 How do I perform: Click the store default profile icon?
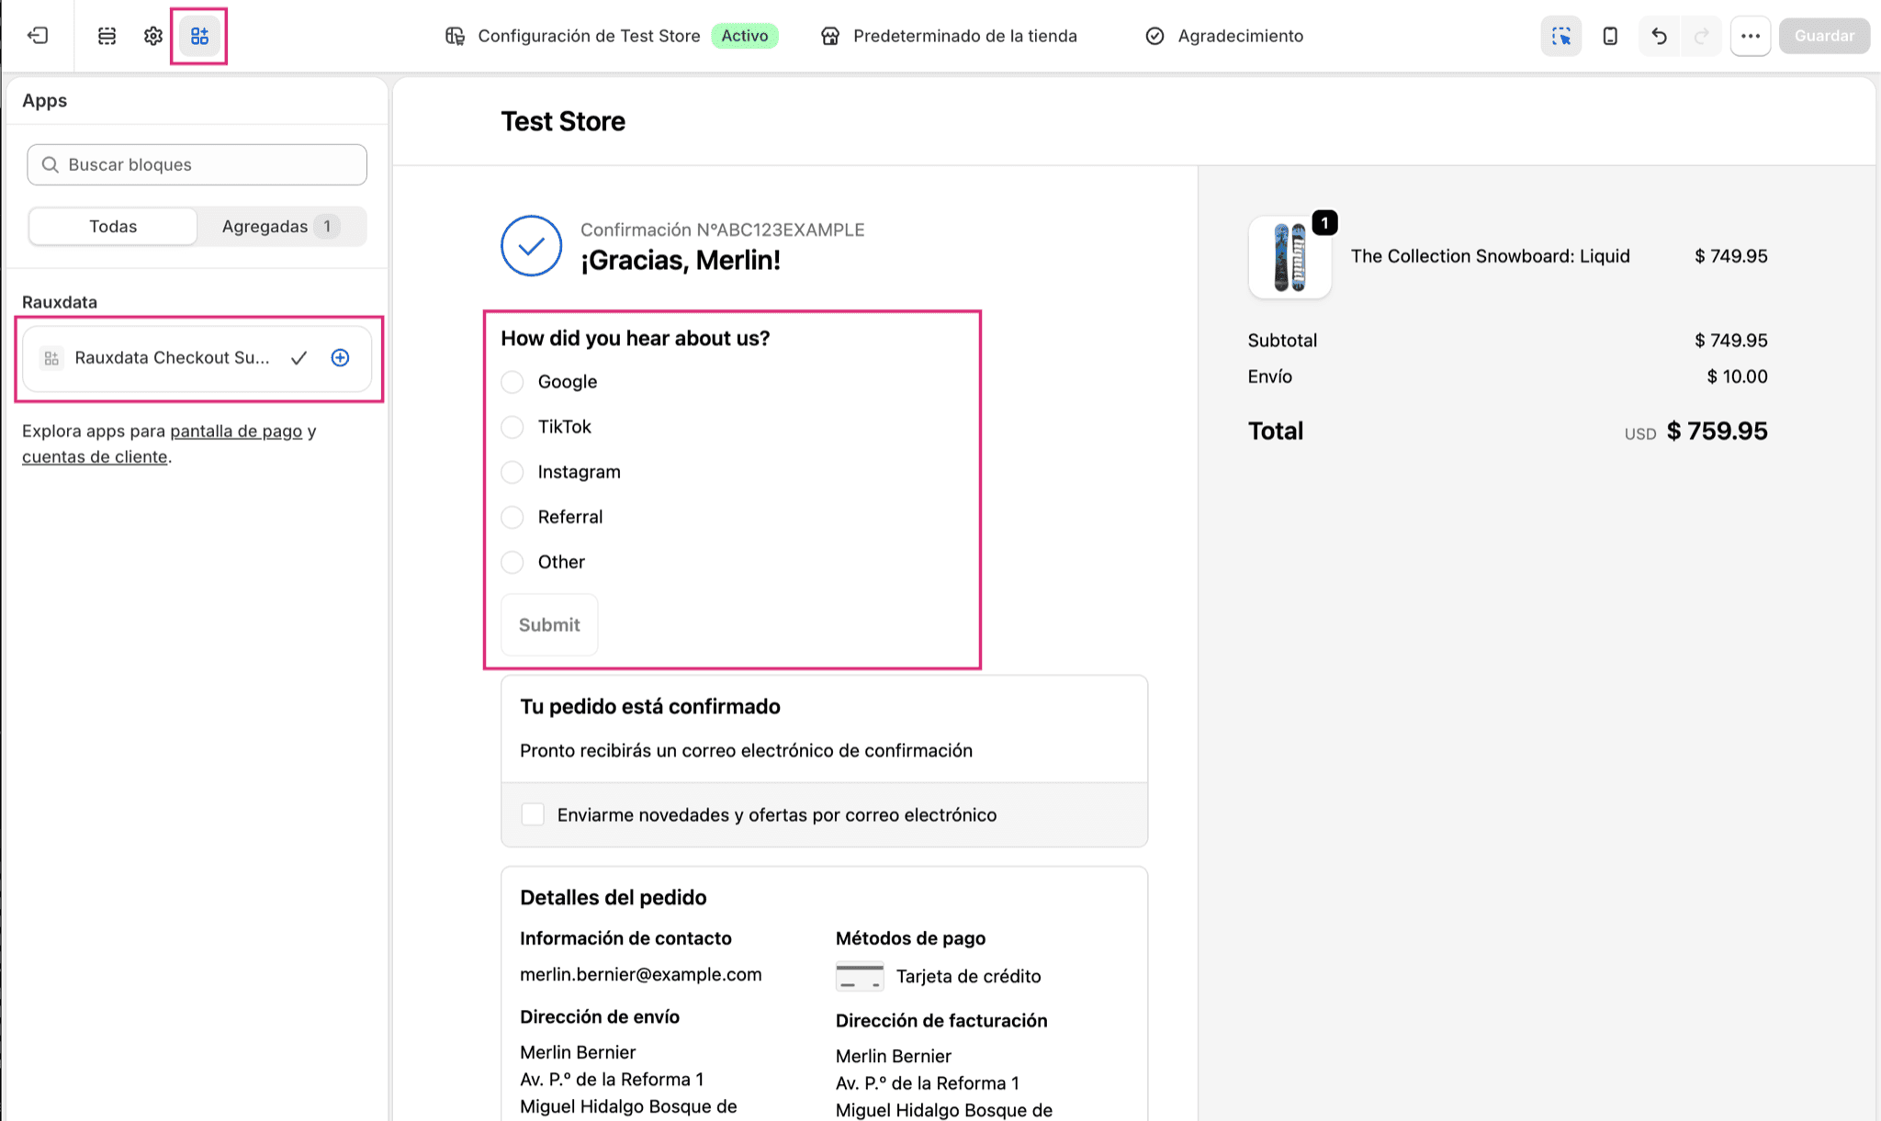(830, 36)
